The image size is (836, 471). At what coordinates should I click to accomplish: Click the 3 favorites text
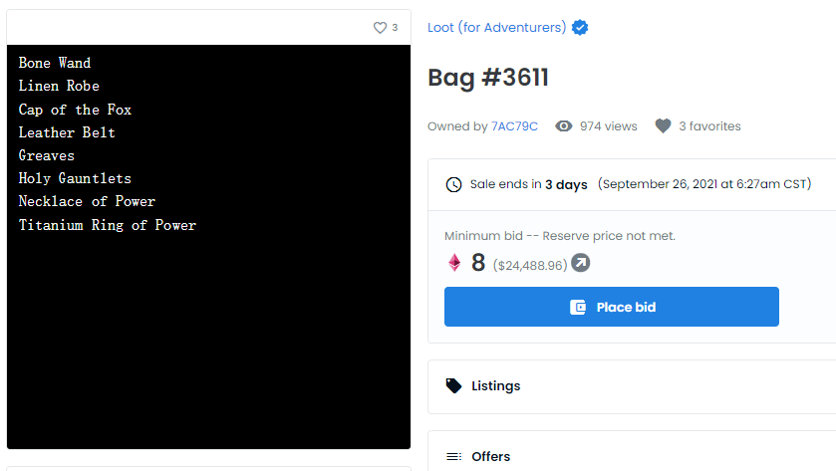709,126
